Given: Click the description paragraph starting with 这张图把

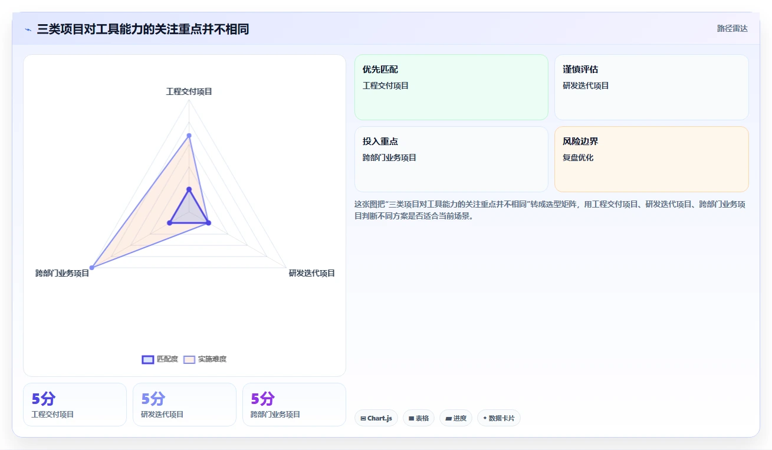Looking at the screenshot, I should 550,210.
